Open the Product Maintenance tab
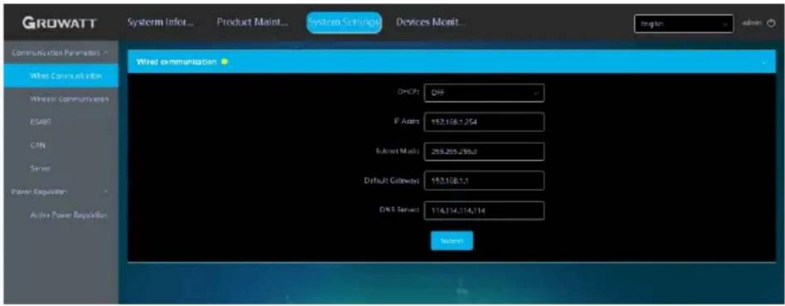The image size is (785, 306). click(252, 22)
